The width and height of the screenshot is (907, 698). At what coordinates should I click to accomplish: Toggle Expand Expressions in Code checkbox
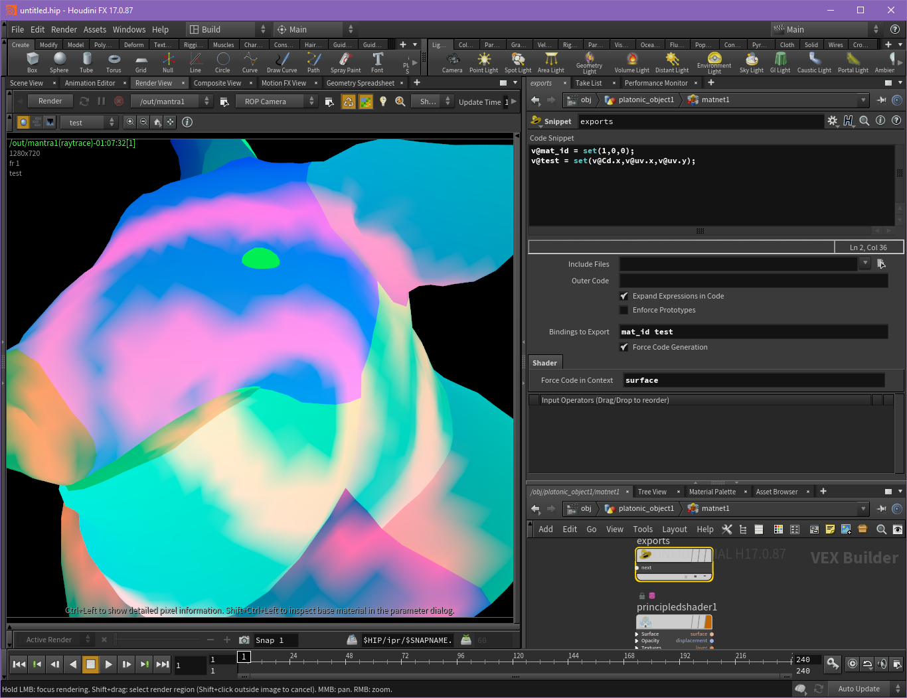tap(624, 296)
